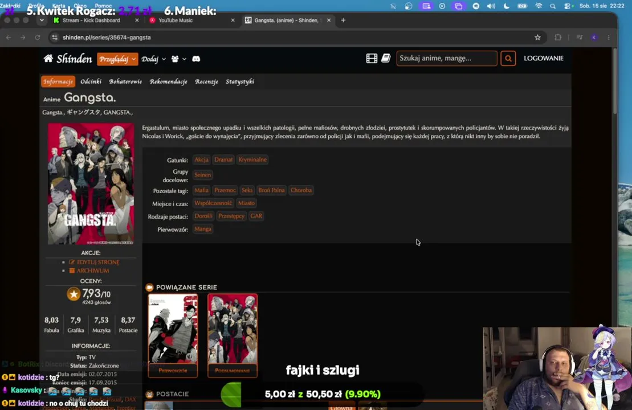Click the Kryminalne genre tag
The image size is (632, 410).
(x=252, y=159)
